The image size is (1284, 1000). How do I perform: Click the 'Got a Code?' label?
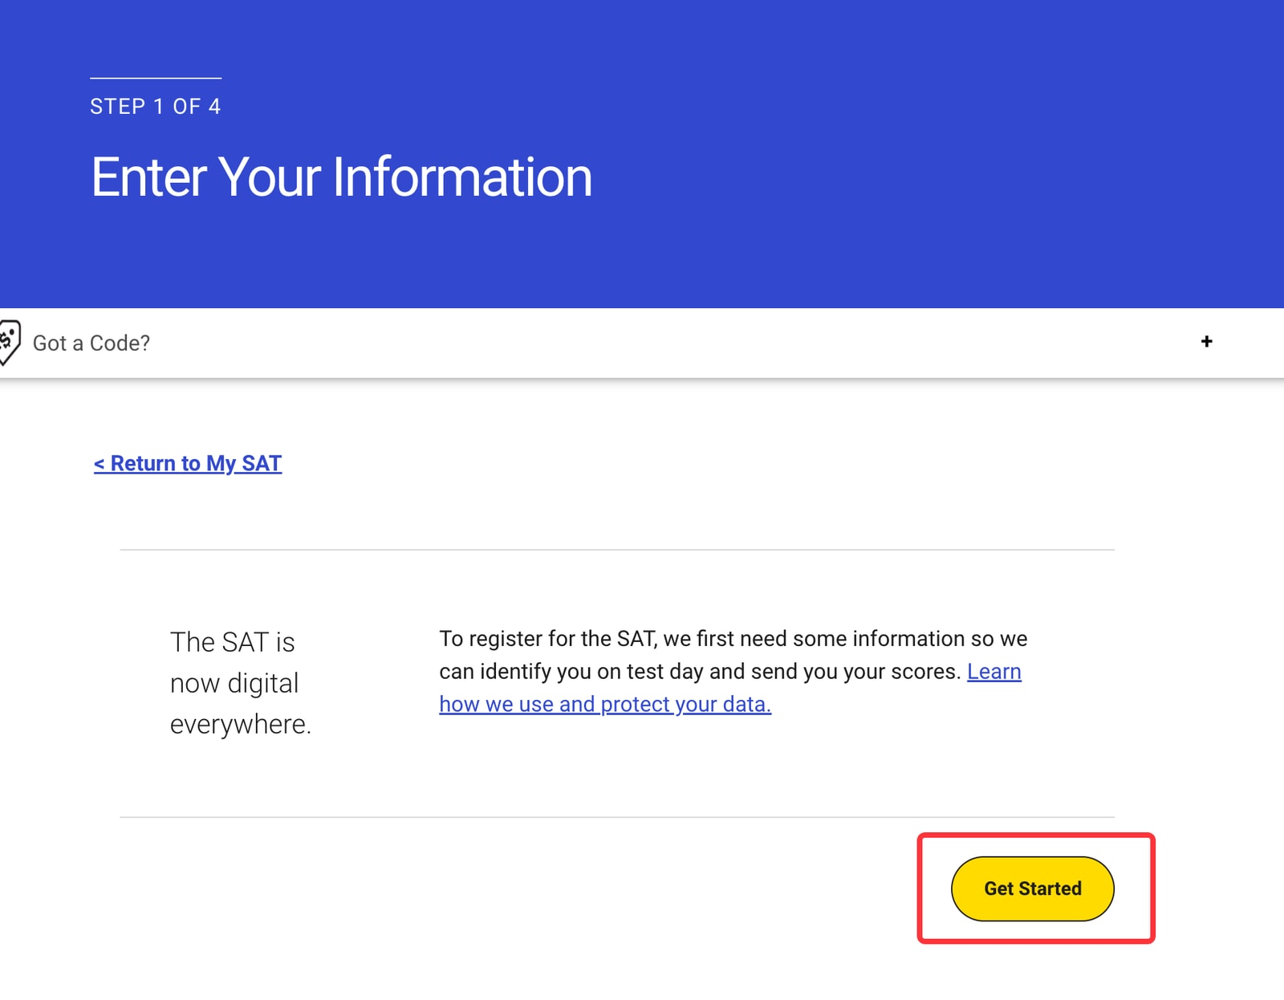91,343
